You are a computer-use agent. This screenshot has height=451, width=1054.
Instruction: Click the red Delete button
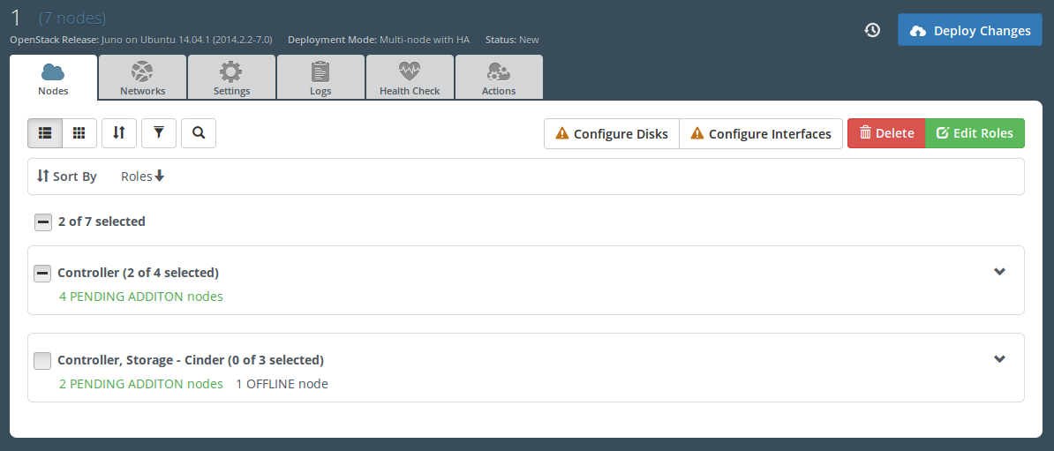pyautogui.click(x=886, y=133)
